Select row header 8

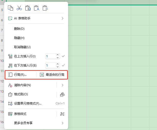tap(2, 41)
